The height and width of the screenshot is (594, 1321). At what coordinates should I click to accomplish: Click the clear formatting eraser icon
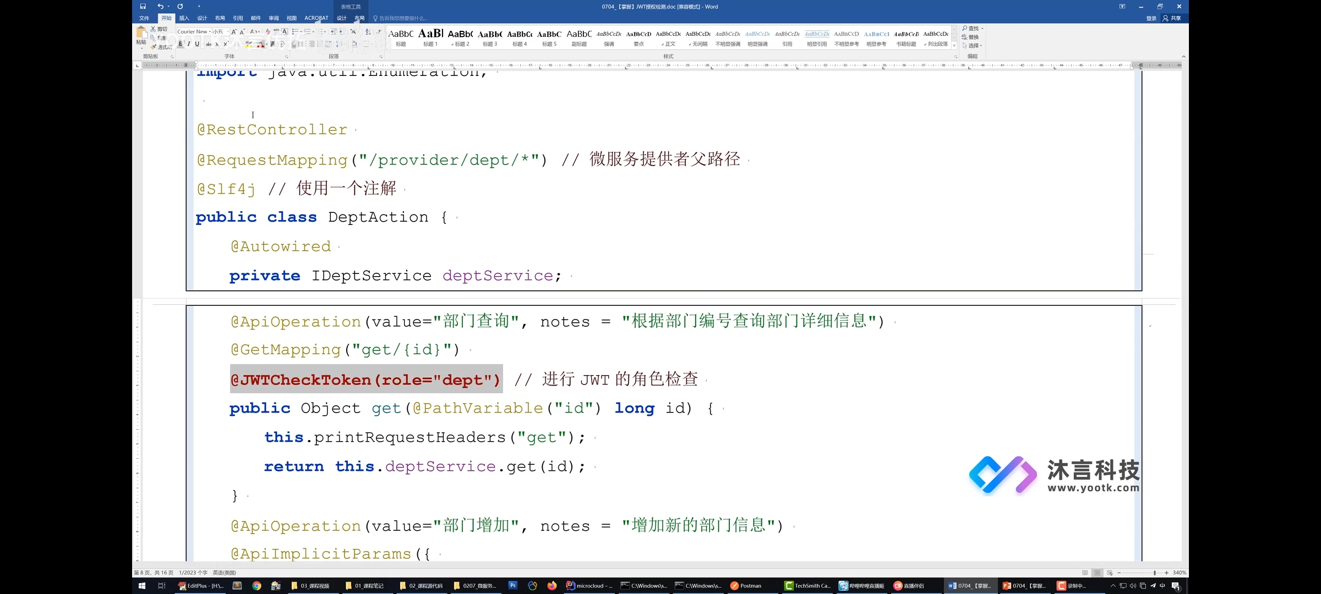[268, 32]
